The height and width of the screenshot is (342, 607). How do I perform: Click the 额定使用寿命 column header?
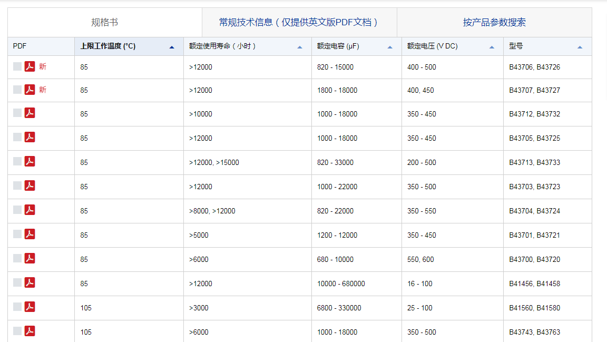click(x=222, y=46)
